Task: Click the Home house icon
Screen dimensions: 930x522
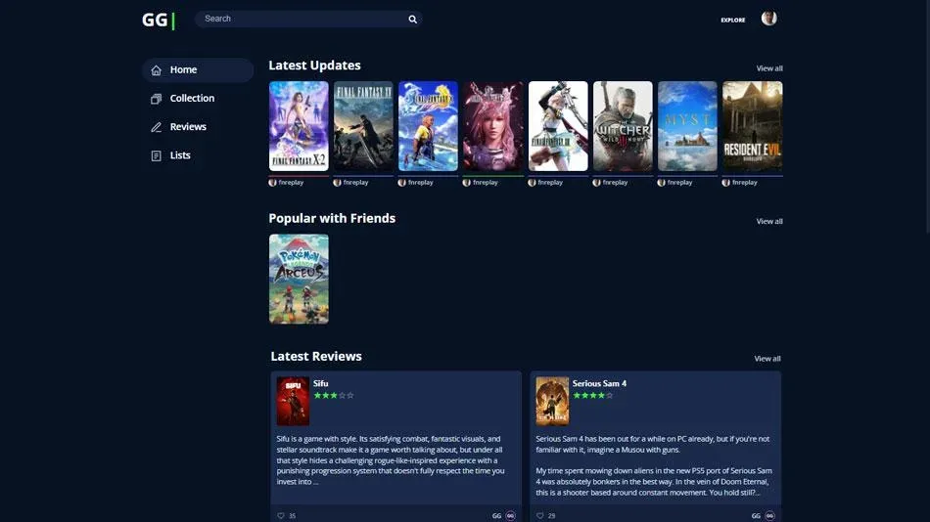Action: click(x=156, y=70)
